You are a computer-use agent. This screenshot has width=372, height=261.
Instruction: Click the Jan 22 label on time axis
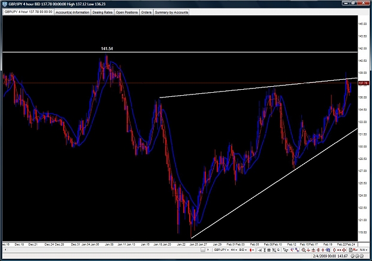pos(182,244)
